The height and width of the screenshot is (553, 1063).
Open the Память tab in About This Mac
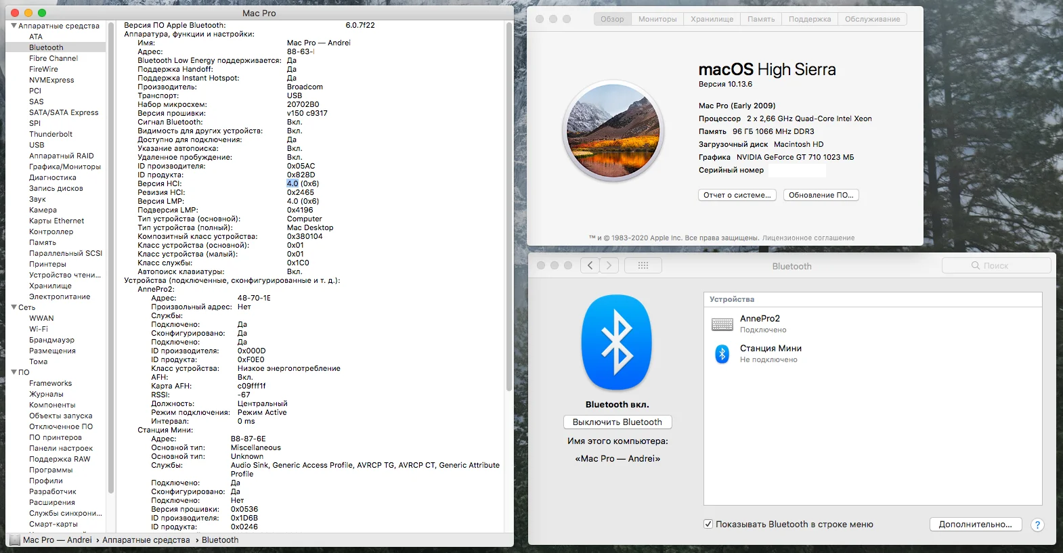(761, 19)
